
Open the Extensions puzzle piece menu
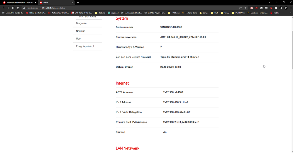click(276, 8)
